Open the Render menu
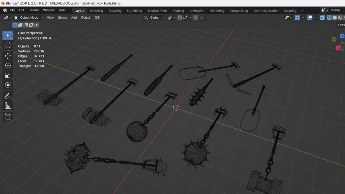This screenshot has width=345, height=194. [34, 10]
